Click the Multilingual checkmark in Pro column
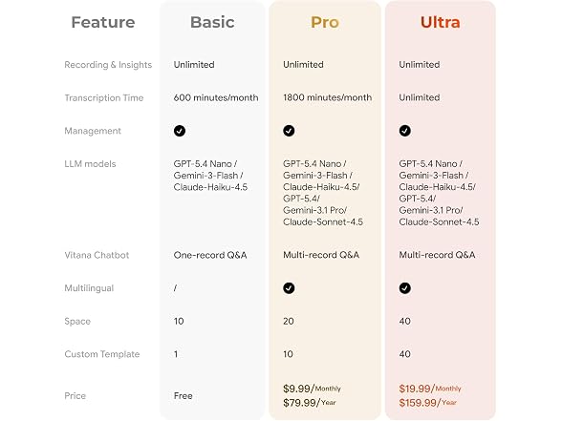Viewport: 562px width, 421px height. pos(289,288)
